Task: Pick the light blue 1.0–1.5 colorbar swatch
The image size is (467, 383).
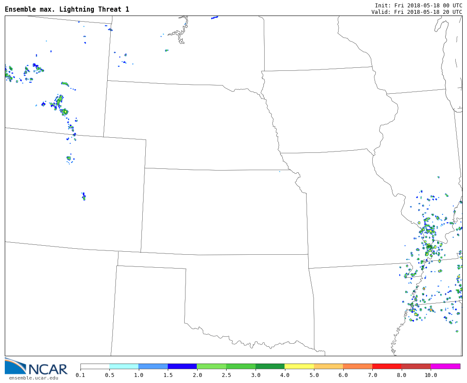Action: pyautogui.click(x=154, y=366)
